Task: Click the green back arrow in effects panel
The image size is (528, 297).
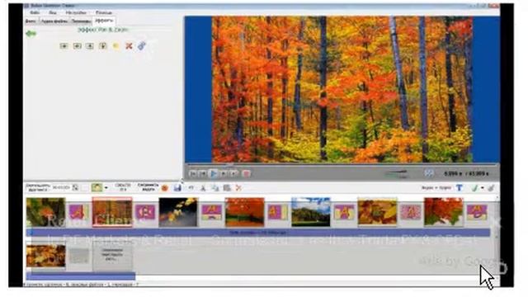Action: tap(31, 33)
